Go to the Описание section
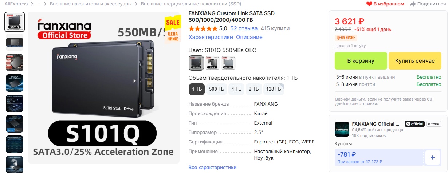Screen dimensions: 448x173 (x=249, y=37)
